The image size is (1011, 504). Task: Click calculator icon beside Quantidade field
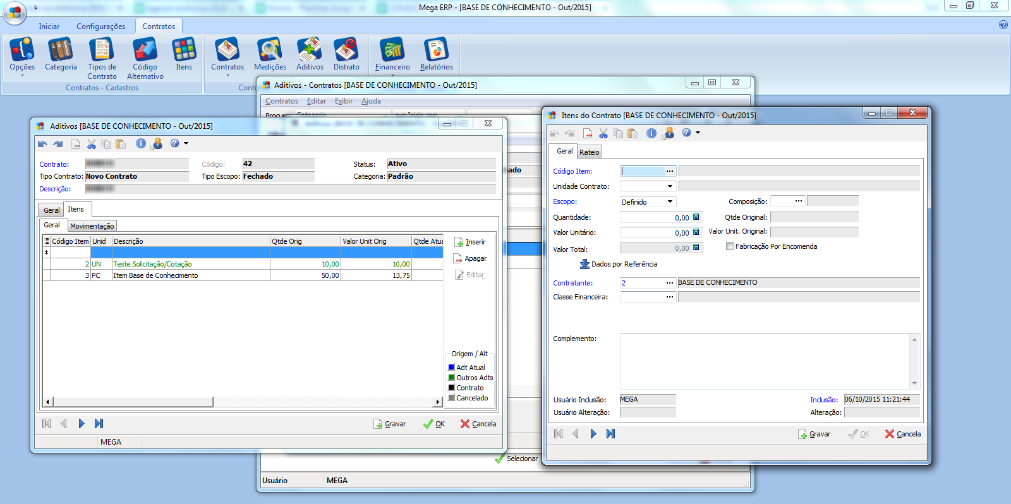pyautogui.click(x=696, y=217)
